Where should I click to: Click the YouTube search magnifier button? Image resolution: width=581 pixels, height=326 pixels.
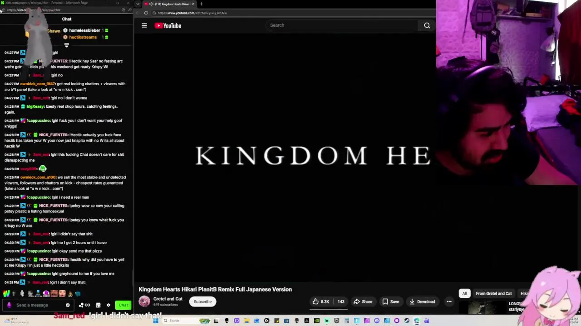pos(427,25)
